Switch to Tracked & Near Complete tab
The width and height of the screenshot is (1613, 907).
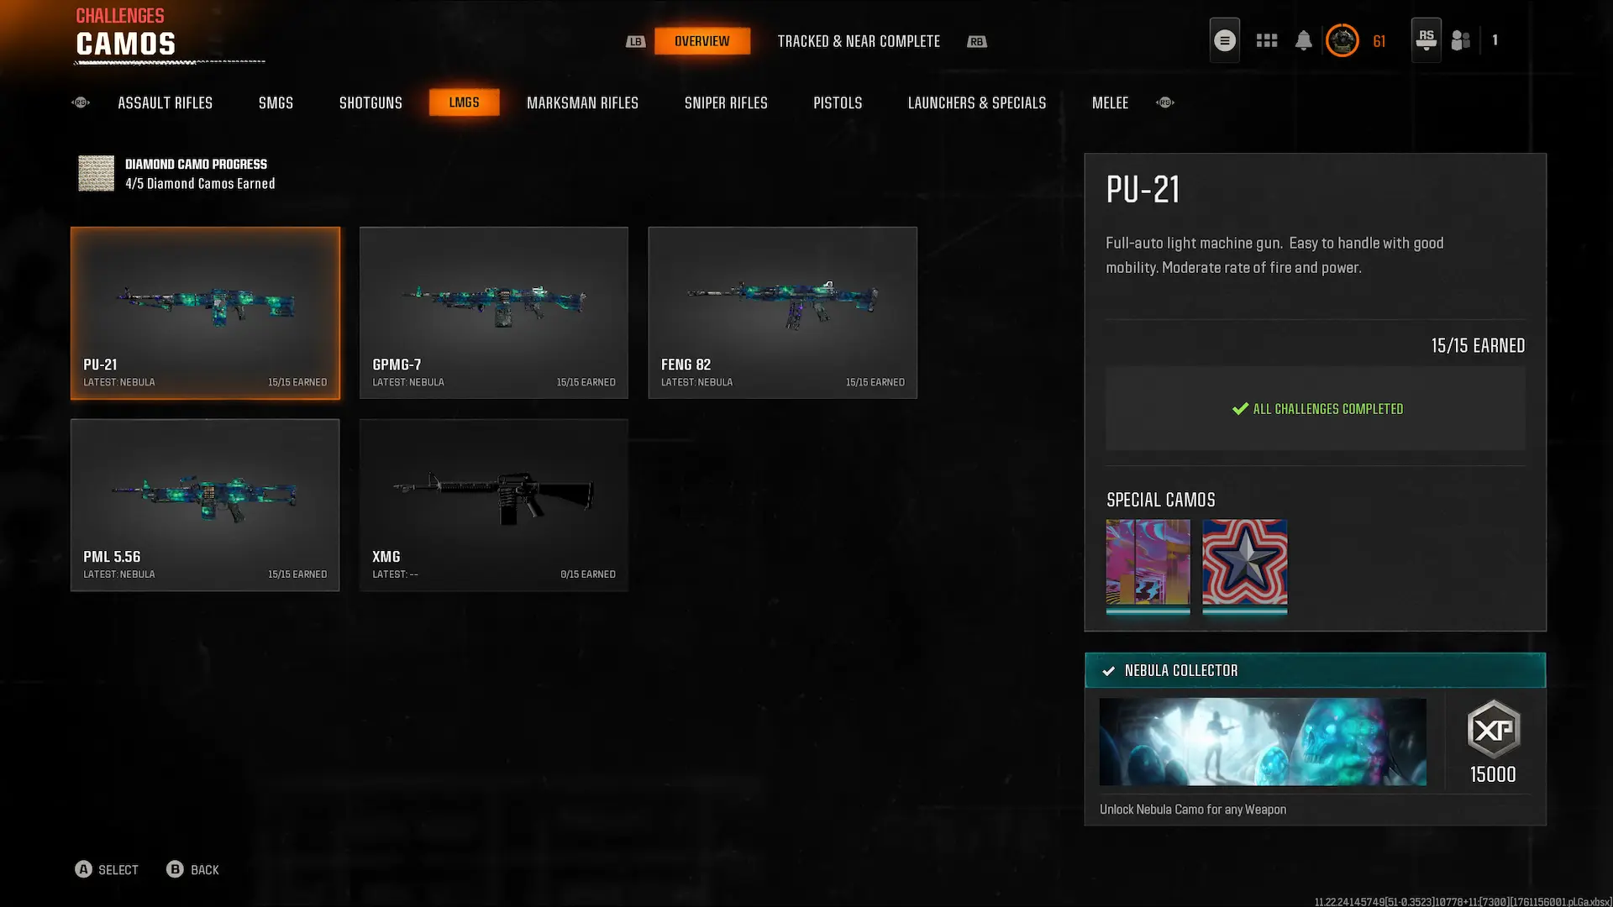[858, 41]
